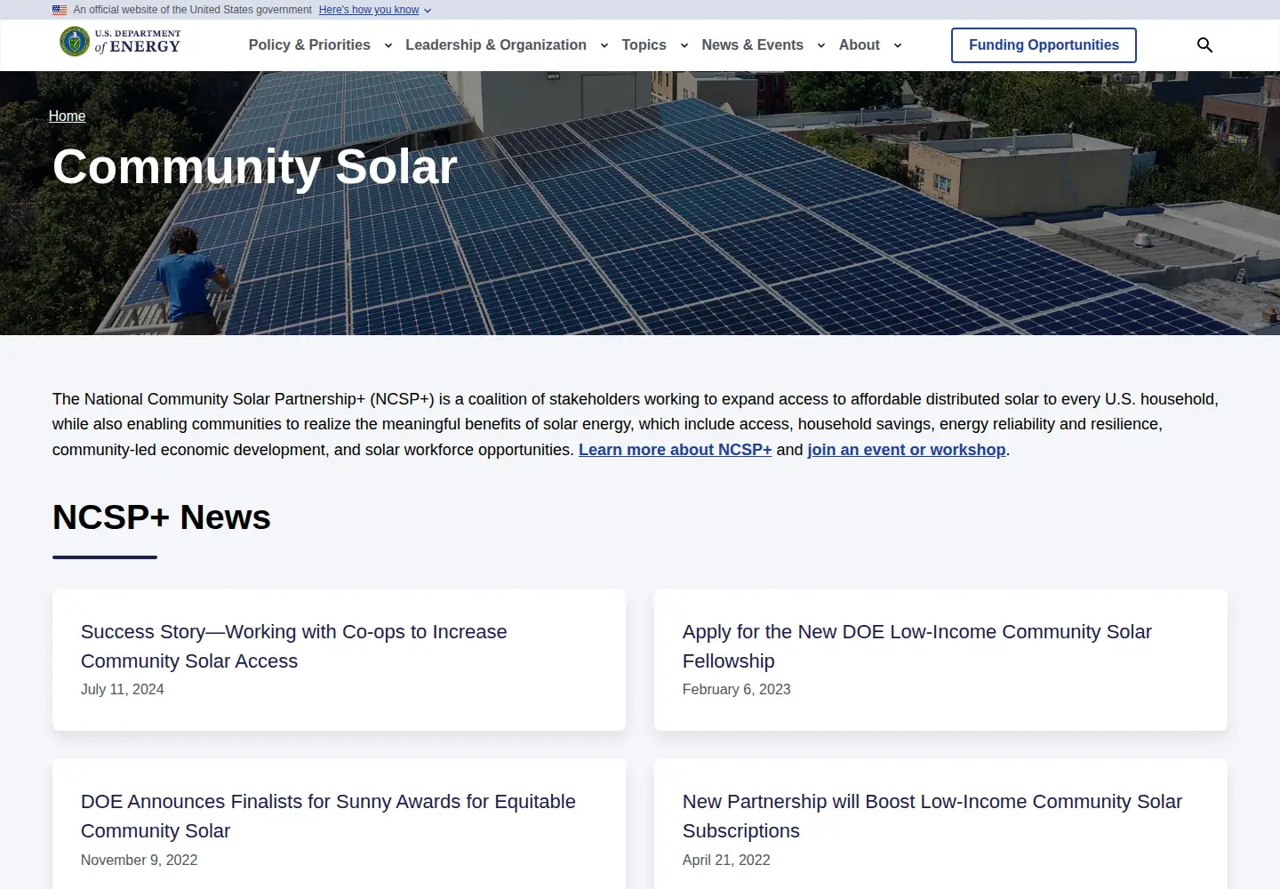Select the April 21, 2022 date text

(x=726, y=861)
